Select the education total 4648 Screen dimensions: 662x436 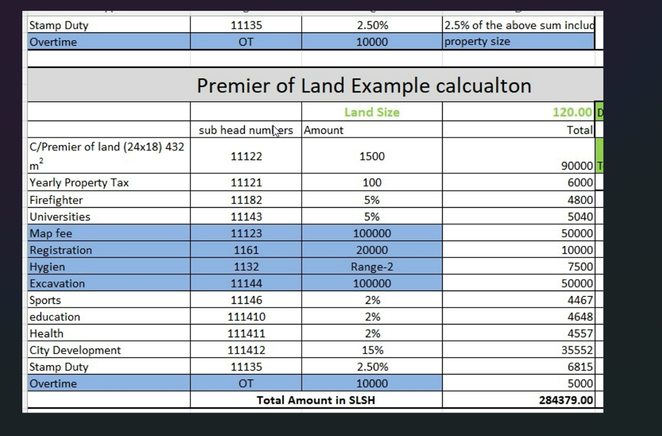pyautogui.click(x=518, y=317)
